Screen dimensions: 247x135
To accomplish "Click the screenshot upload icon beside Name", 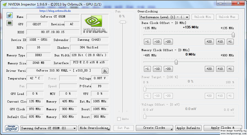I will 10,15.
